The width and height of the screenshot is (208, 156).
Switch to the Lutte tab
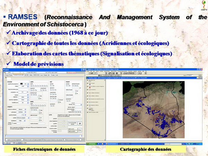tap(57, 75)
